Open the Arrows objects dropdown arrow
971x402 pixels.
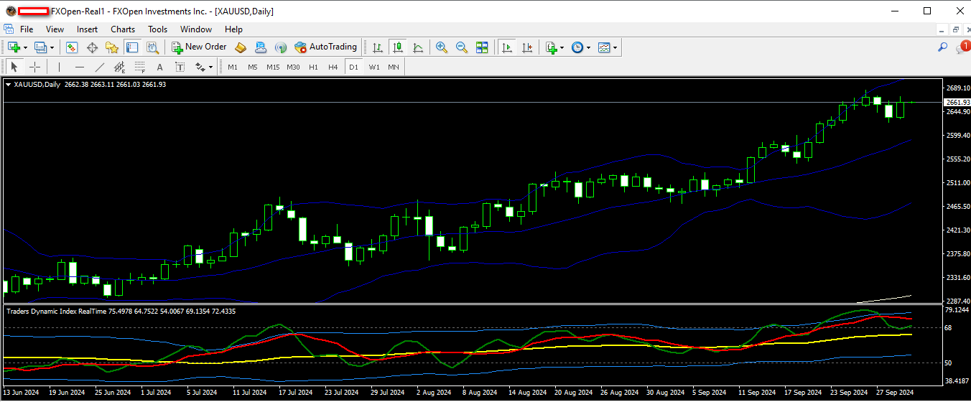coord(211,67)
